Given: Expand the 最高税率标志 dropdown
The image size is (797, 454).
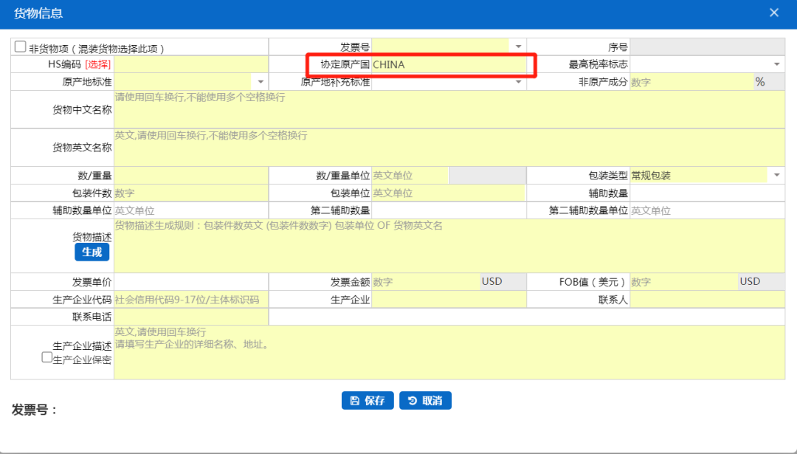Looking at the screenshot, I should coord(776,64).
